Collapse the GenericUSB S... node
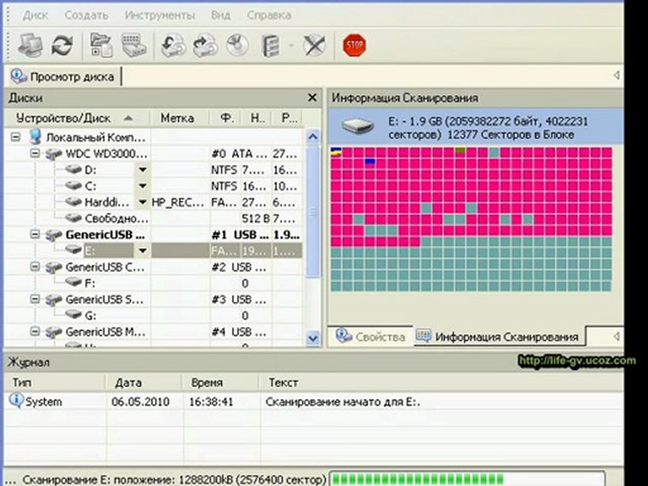The image size is (648, 486). [35, 299]
